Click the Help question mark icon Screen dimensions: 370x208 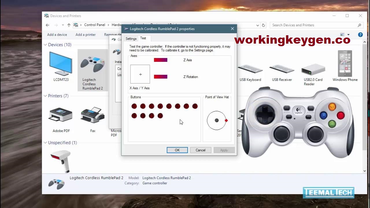360,35
